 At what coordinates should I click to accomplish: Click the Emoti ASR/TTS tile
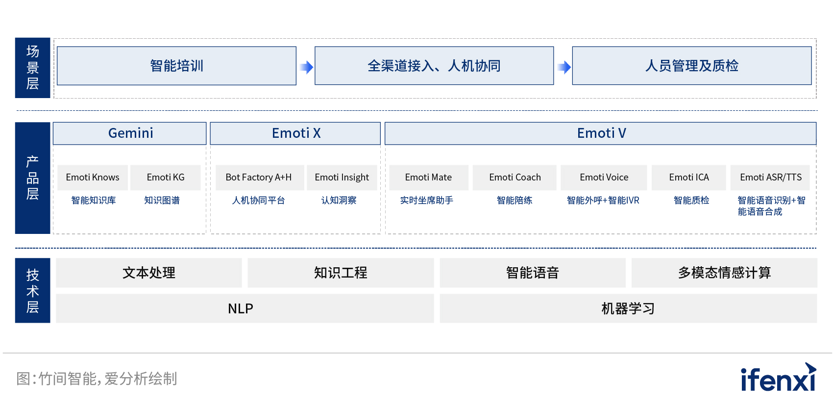click(x=770, y=178)
